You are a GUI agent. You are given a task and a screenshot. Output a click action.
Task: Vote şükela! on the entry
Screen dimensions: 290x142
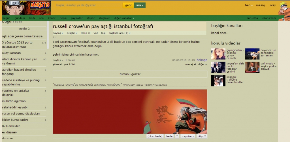(57, 64)
